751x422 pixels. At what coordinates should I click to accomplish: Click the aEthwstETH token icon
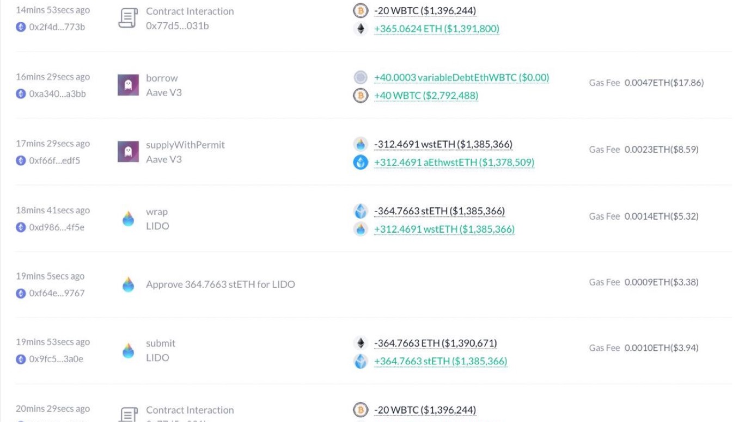361,162
